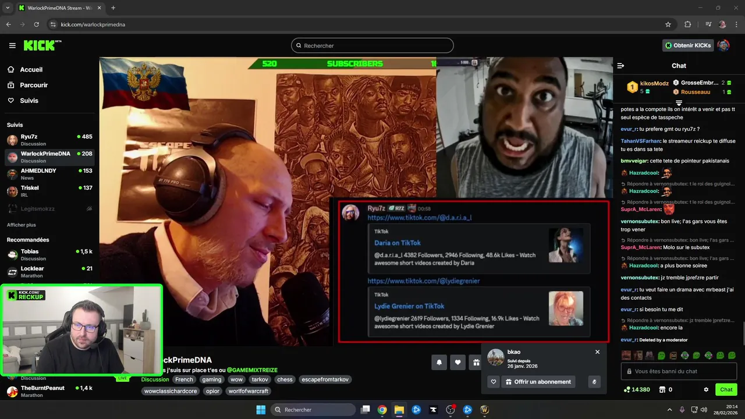Click the mute user icon in bkao card
745x419 pixels.
click(594, 382)
